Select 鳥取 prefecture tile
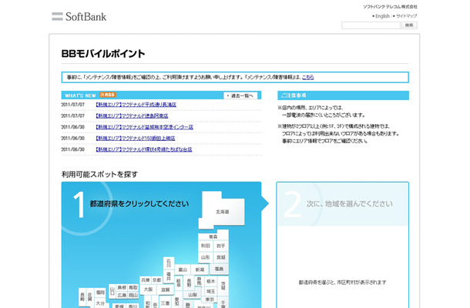 click(x=133, y=287)
